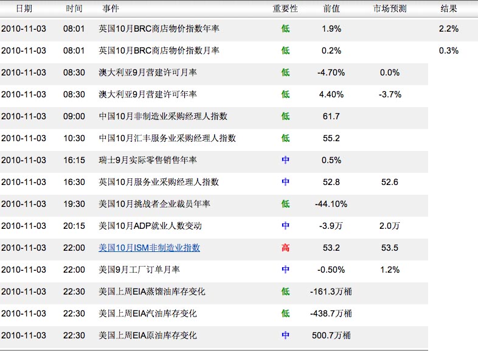Click the 2.2% result value

[x=449, y=29]
